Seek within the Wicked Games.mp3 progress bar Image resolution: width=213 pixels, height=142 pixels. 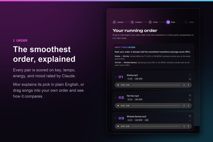pos(156,126)
